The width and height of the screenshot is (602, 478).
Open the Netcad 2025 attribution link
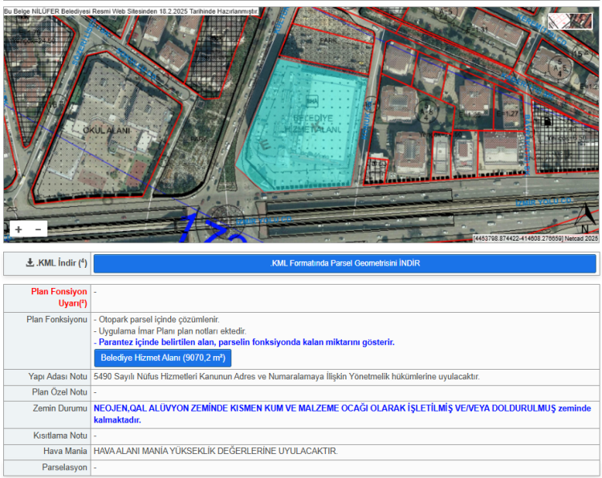coord(580,238)
